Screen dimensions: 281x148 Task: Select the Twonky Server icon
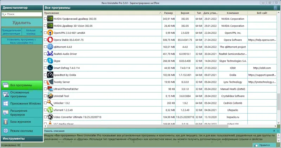click(50, 82)
